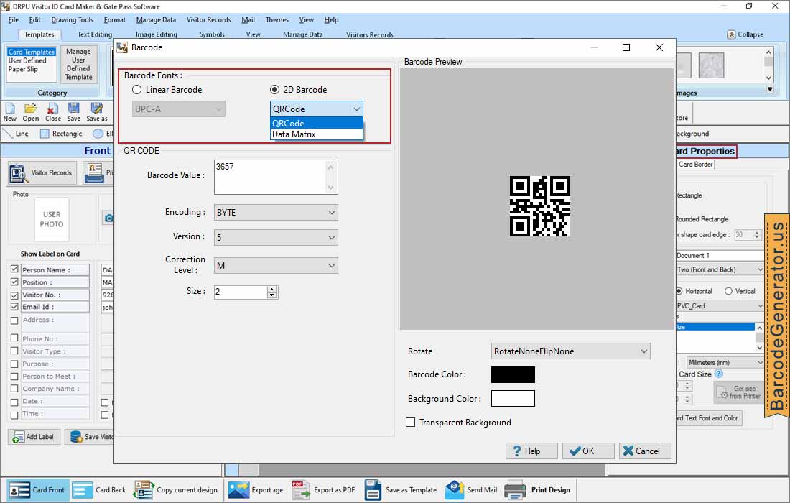The height and width of the screenshot is (503, 790).
Task: Enable Transparent Background checkbox
Action: (411, 423)
